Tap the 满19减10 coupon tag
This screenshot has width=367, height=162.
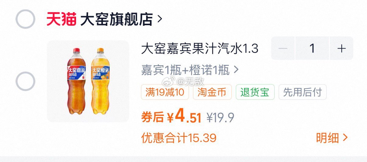pyautogui.click(x=165, y=92)
